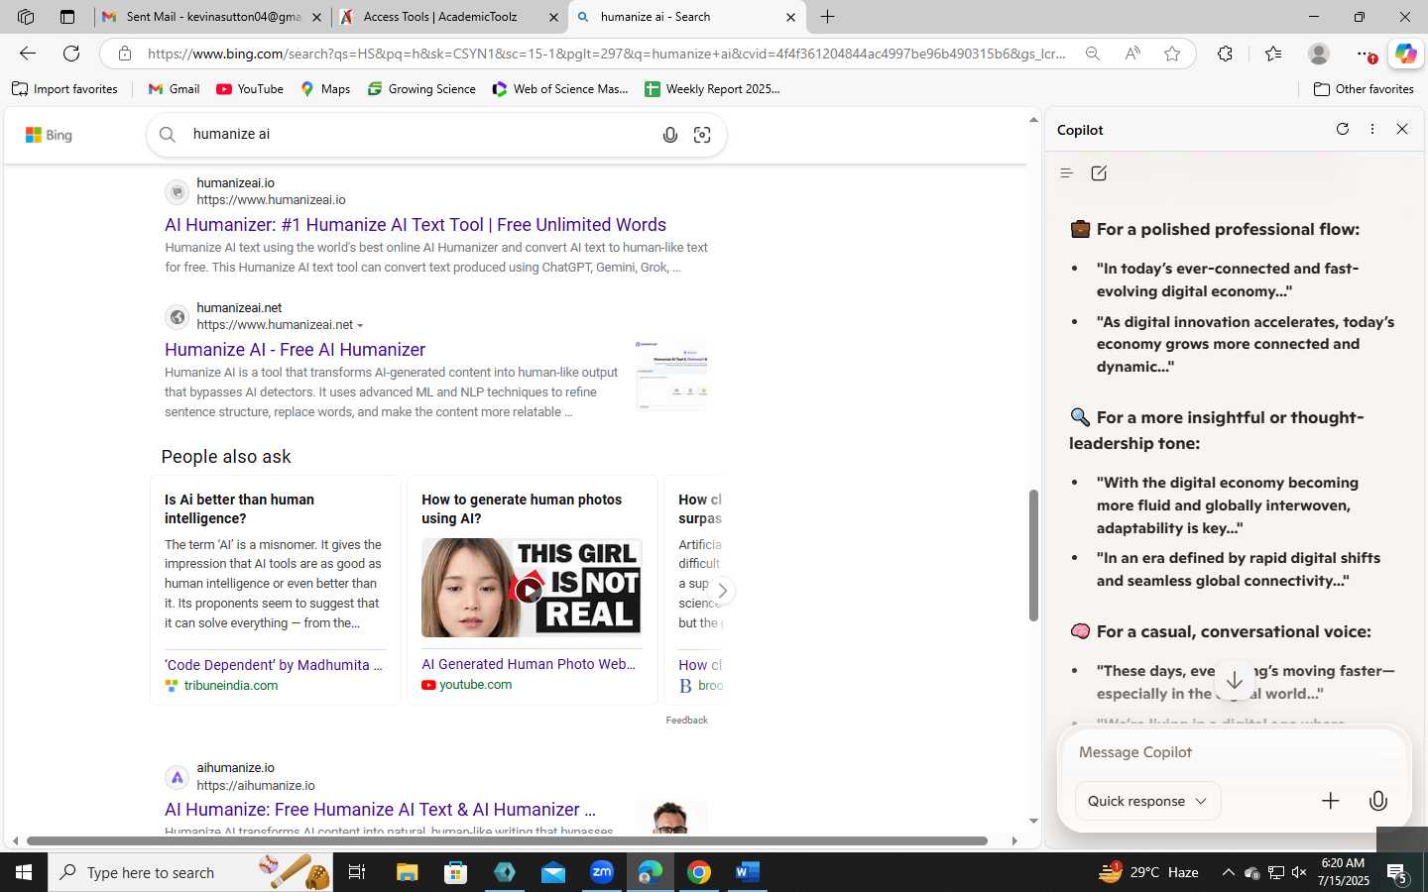Click the plus attach button in Copilot
Image resolution: width=1428 pixels, height=892 pixels.
[1331, 801]
